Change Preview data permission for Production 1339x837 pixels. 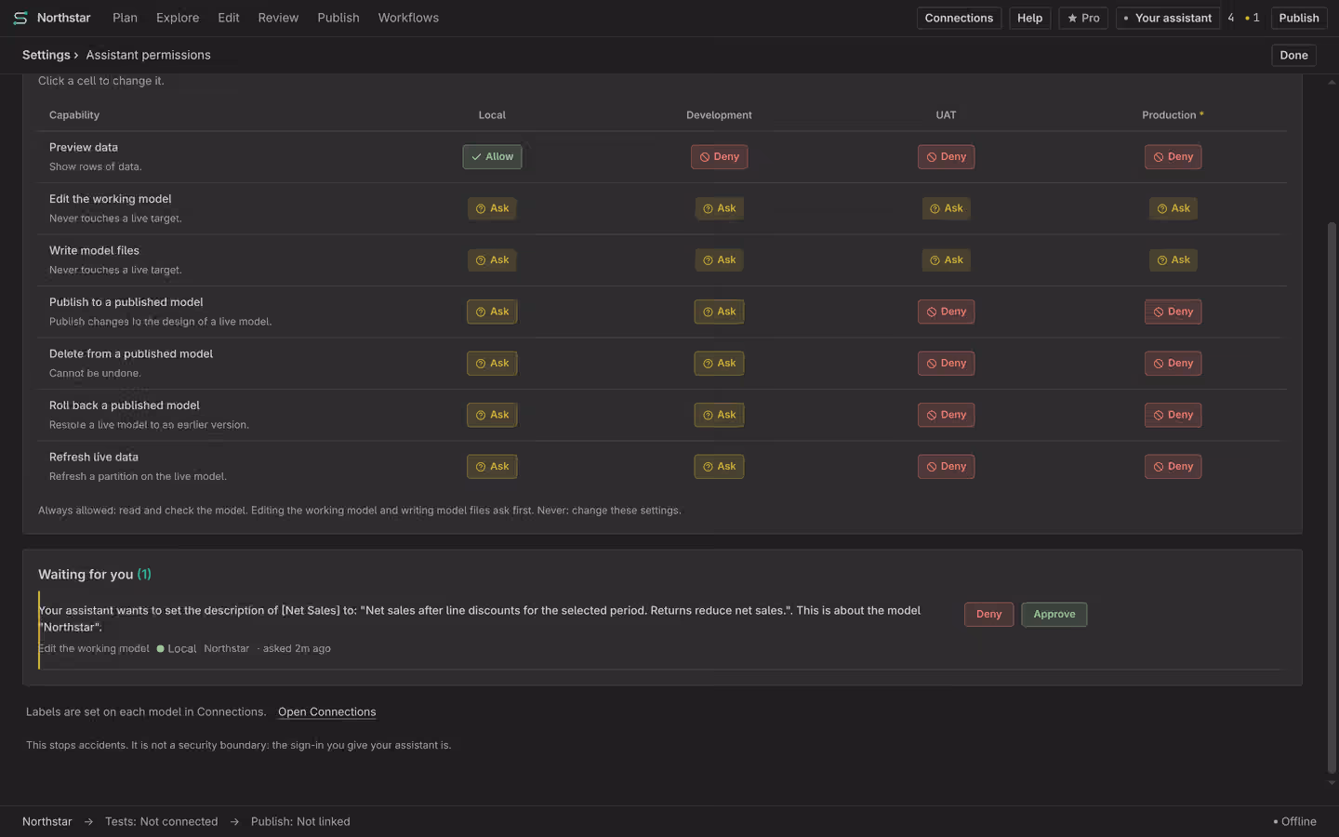[x=1173, y=156]
